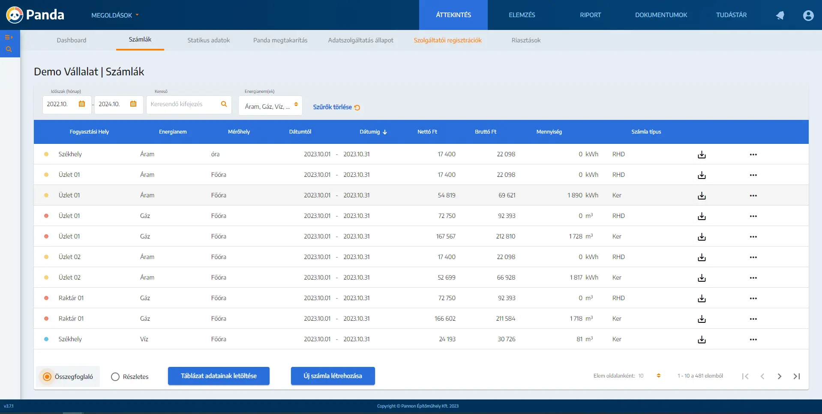Click the notification megaphone icon

click(780, 15)
